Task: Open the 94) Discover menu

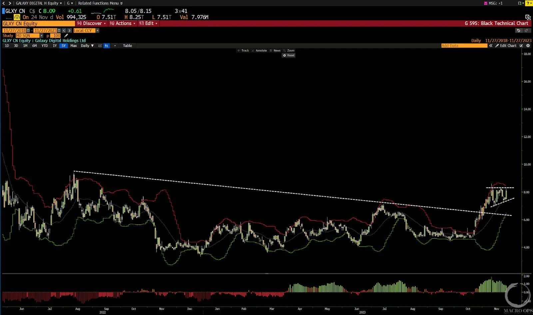Action: point(91,23)
